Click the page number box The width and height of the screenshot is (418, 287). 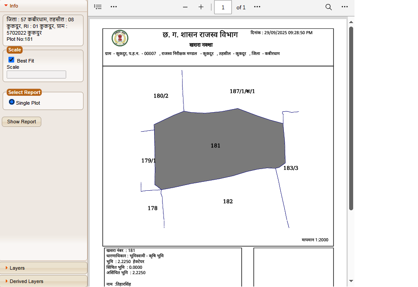223,7
